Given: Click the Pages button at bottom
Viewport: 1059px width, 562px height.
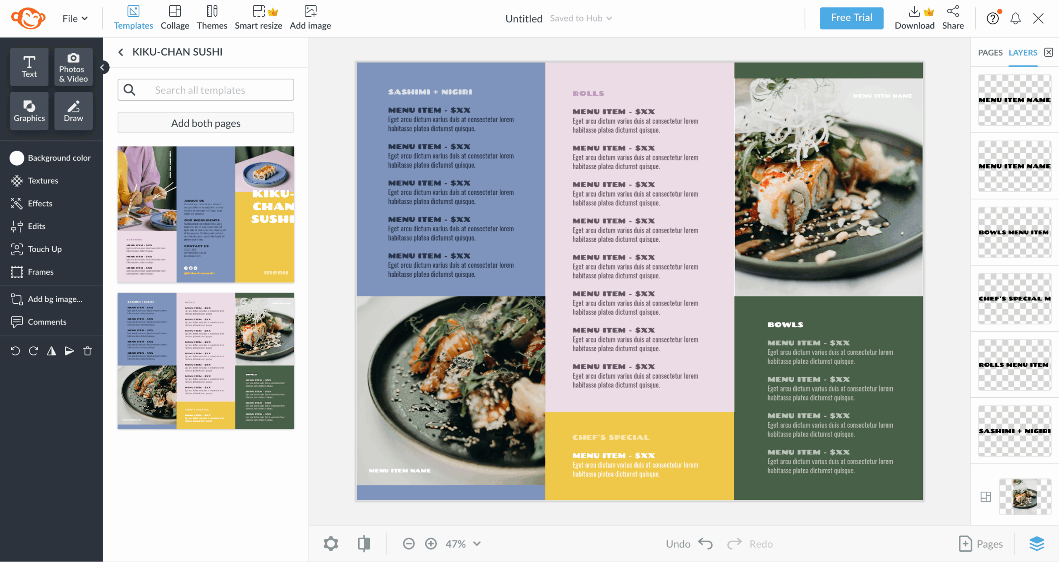Looking at the screenshot, I should (x=981, y=543).
